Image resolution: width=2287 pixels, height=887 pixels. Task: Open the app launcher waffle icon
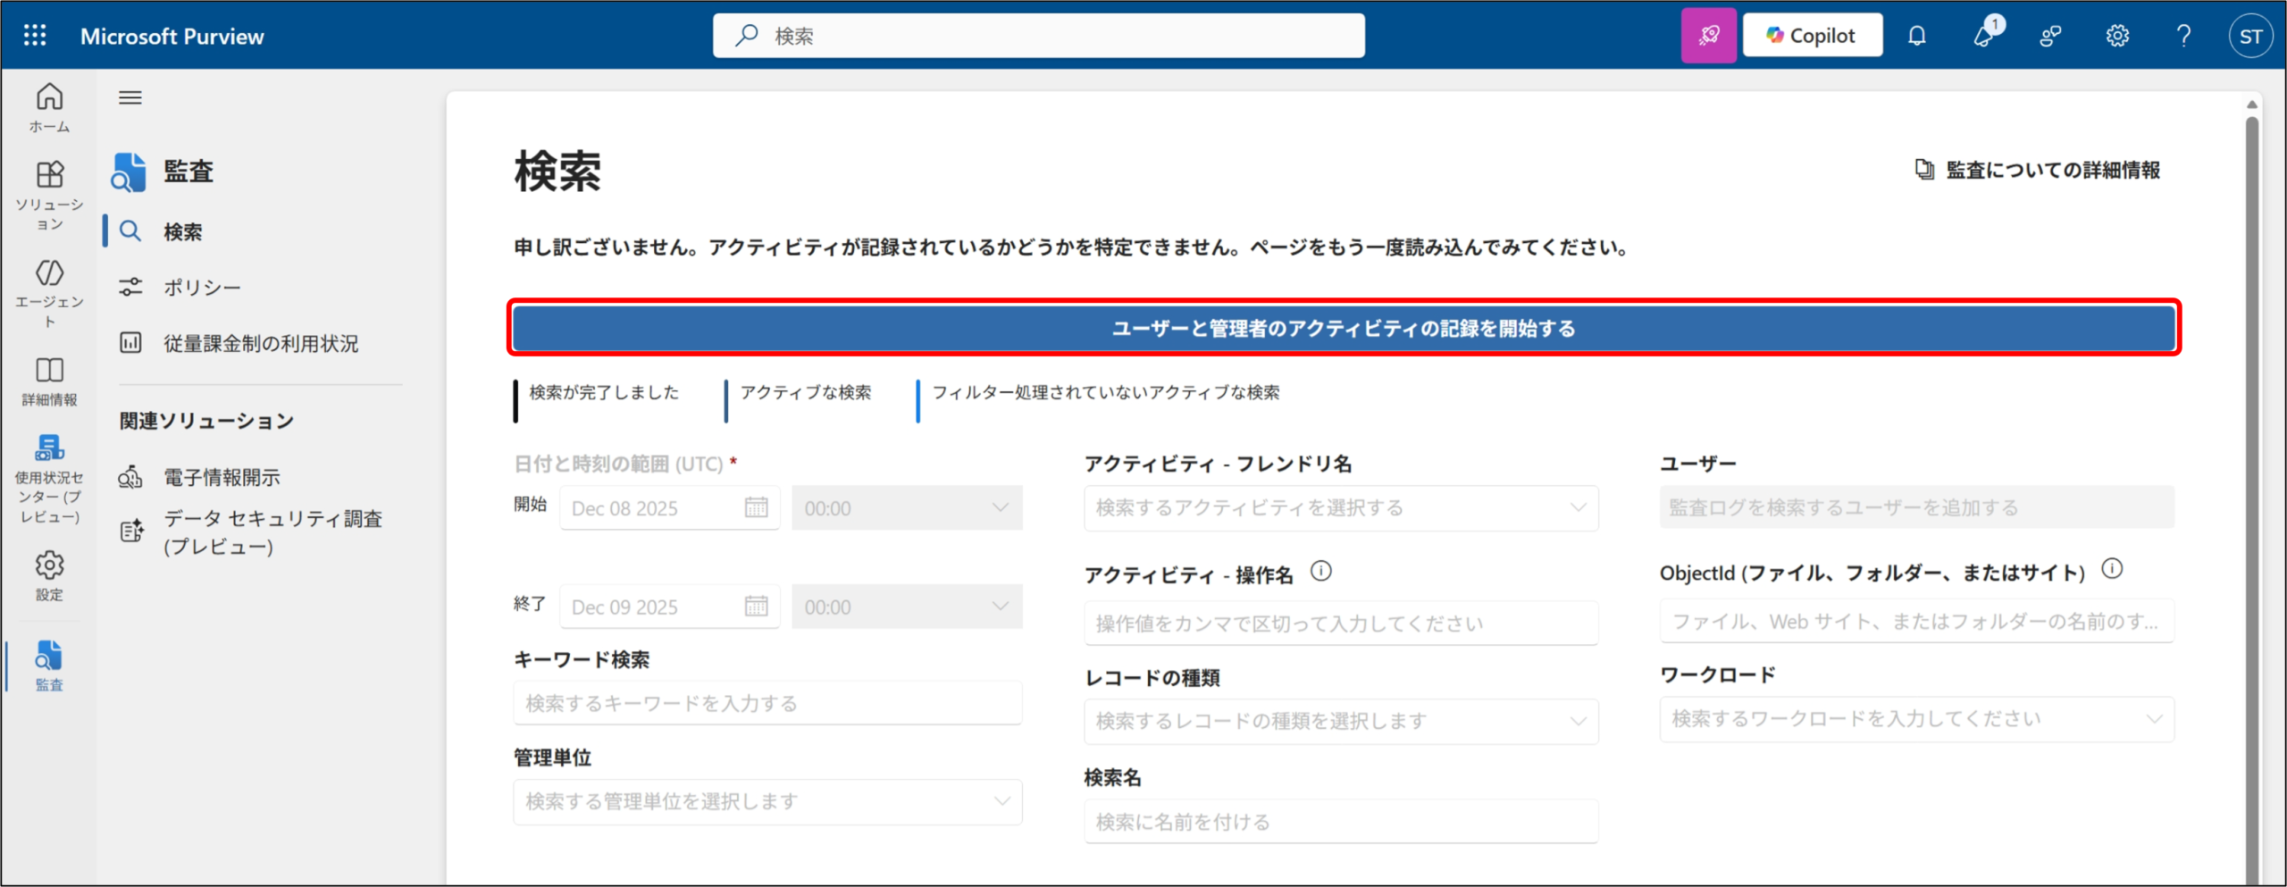point(35,36)
